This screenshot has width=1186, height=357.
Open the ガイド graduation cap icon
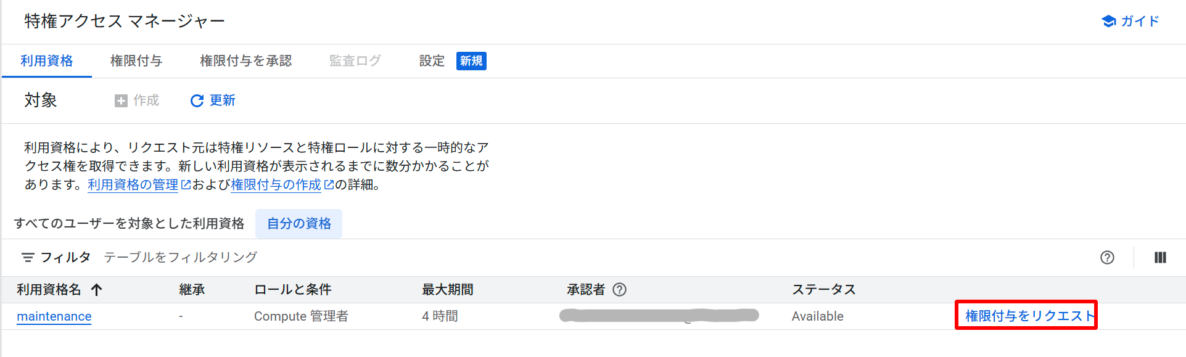coord(1108,22)
